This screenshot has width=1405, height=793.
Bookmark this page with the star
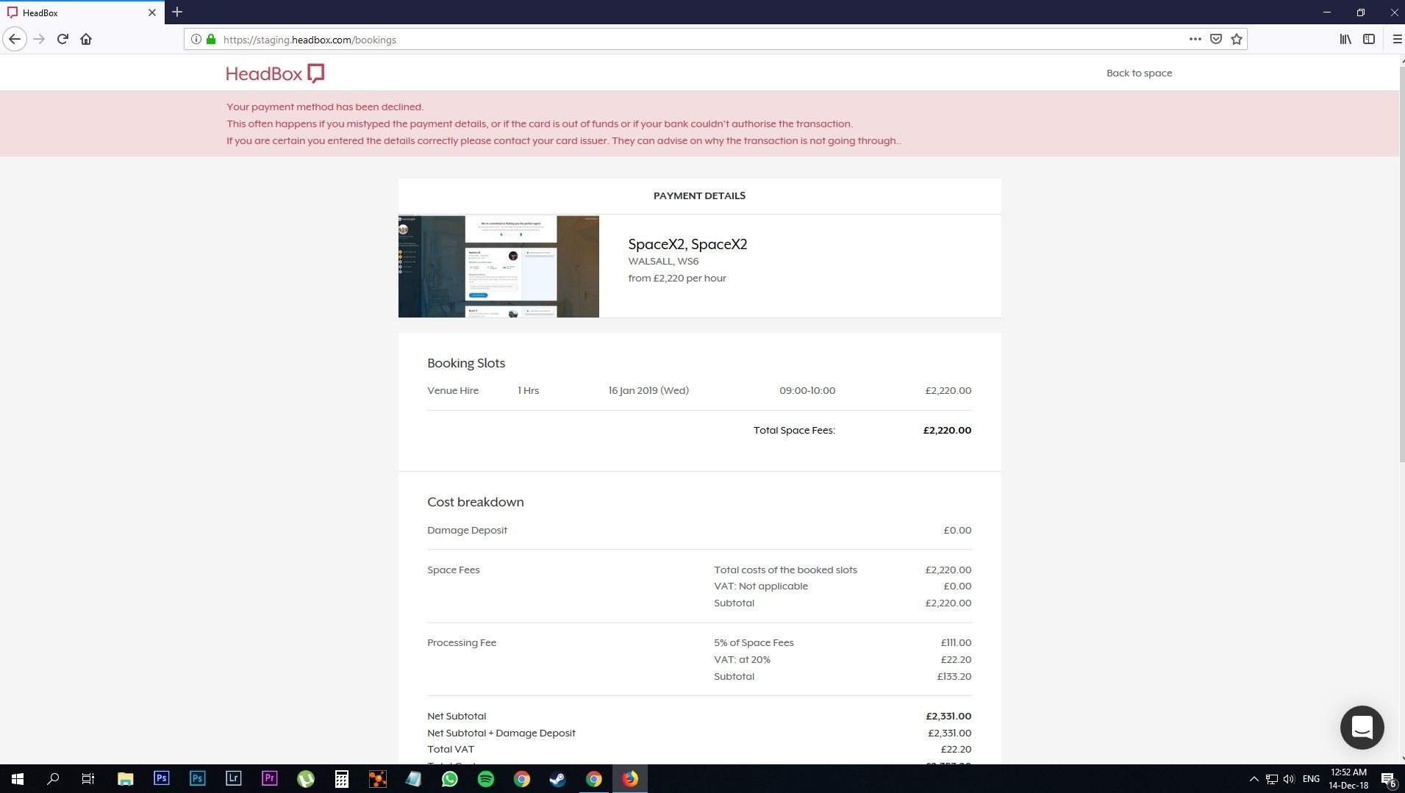coord(1237,40)
